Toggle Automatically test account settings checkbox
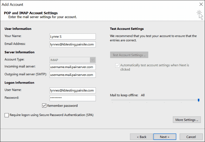 [x=117, y=65]
